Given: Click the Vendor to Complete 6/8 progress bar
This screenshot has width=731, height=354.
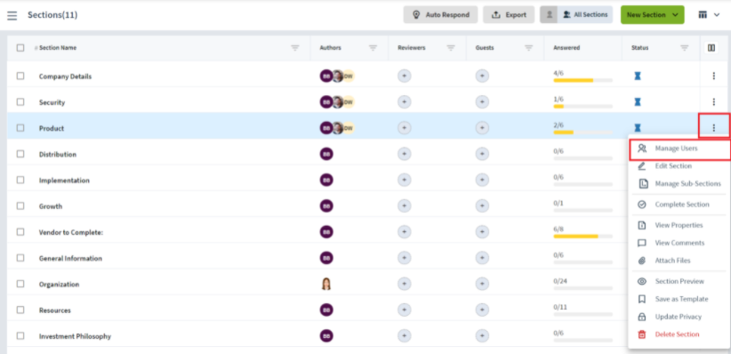Looking at the screenshot, I should [582, 237].
